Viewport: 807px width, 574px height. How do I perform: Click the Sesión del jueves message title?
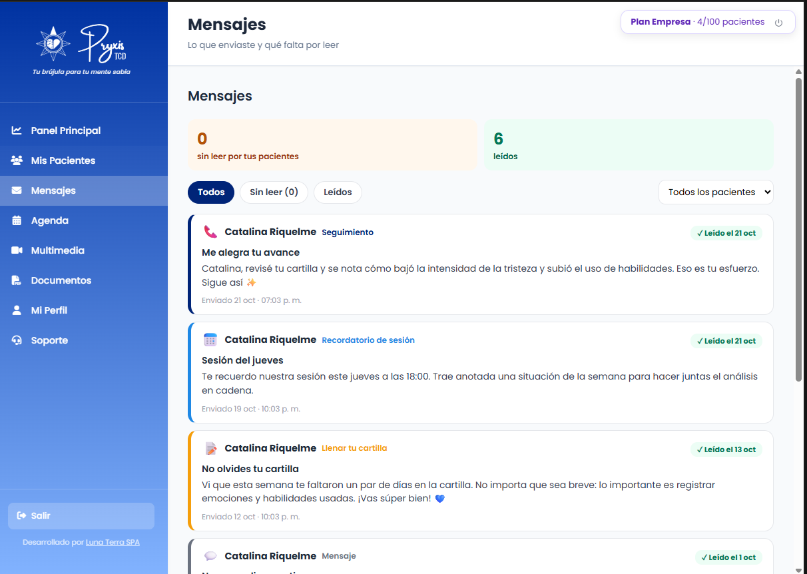click(242, 360)
